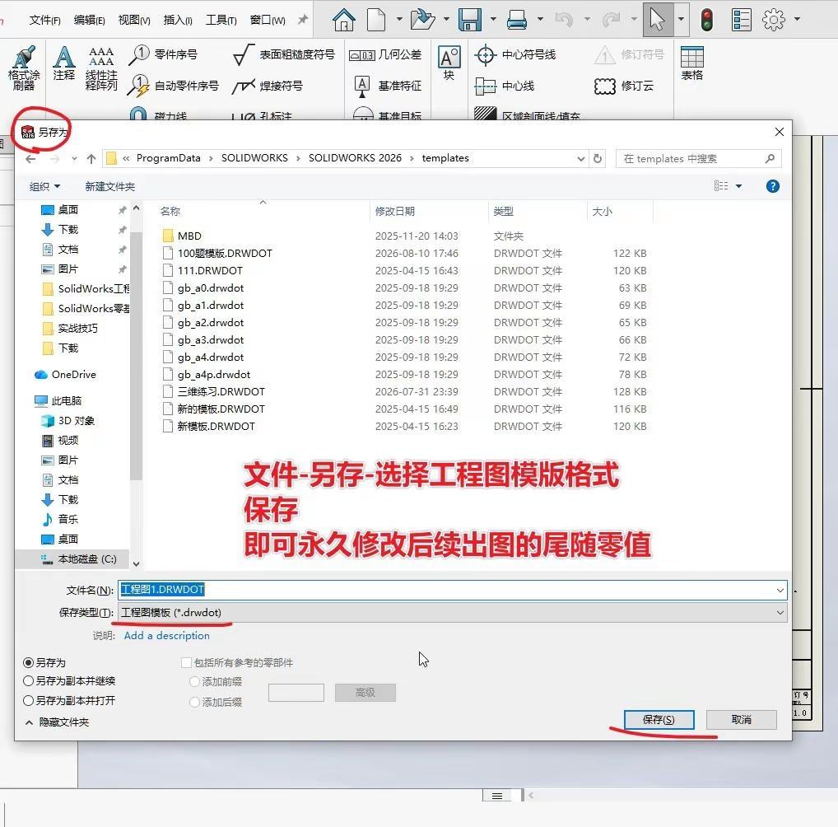This screenshot has height=827, width=838.
Task: Select the Surface Finish symbol (表面粗糙度符号)
Action: click(x=284, y=54)
